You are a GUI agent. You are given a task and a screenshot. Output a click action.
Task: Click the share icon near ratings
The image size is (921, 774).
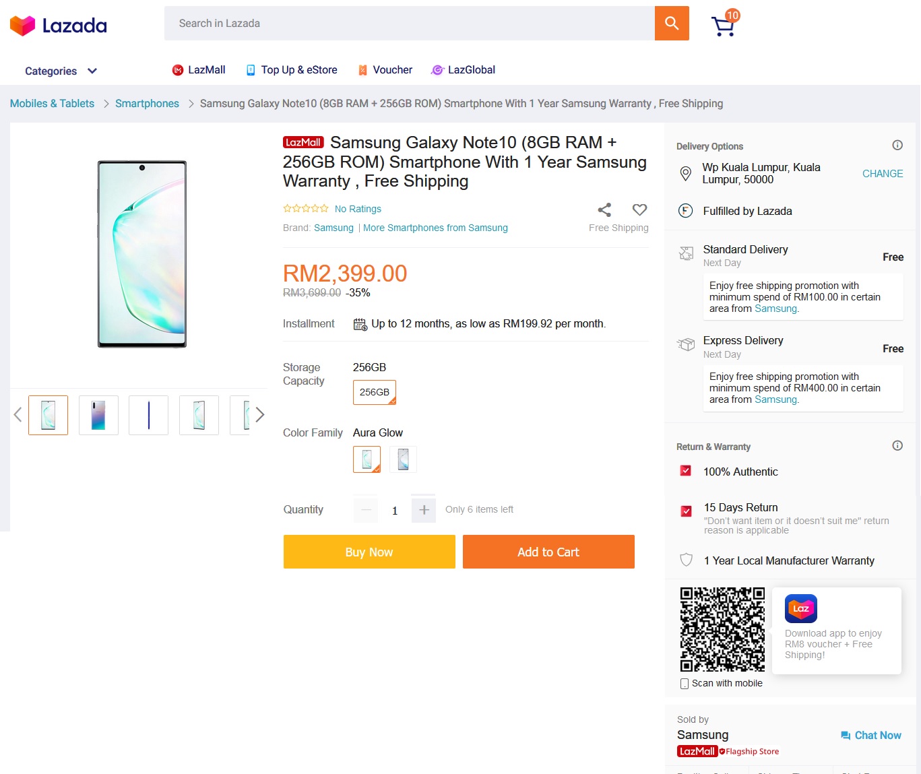(604, 210)
